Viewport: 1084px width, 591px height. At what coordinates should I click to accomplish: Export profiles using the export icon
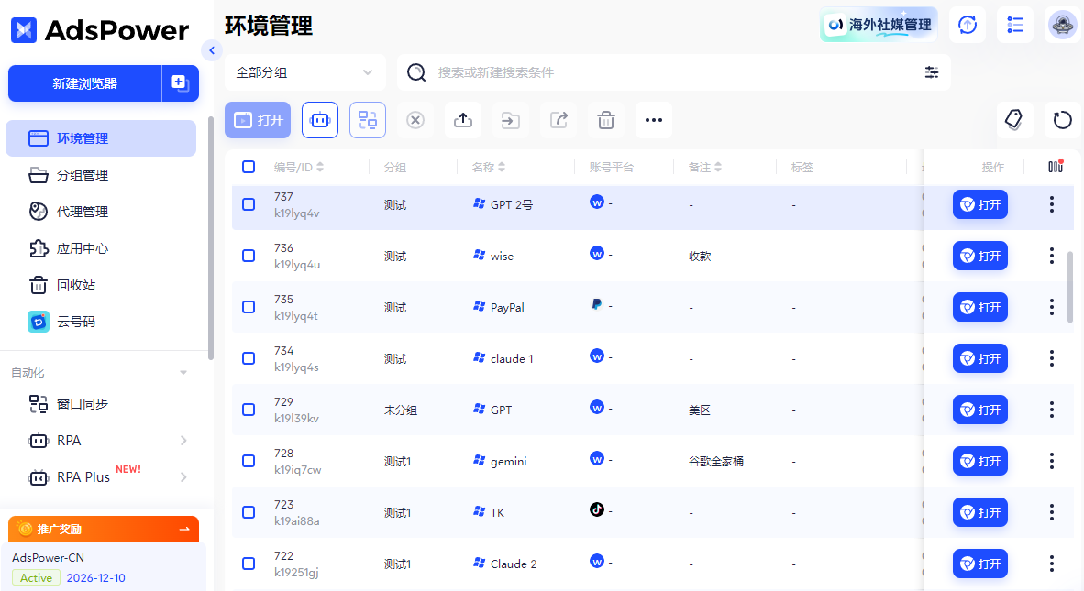558,120
